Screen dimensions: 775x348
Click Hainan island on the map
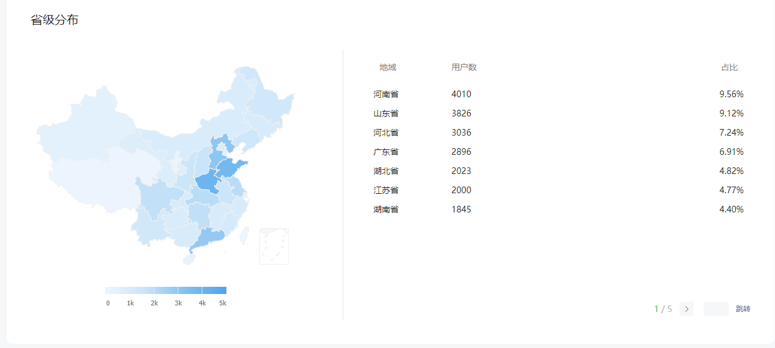189,260
